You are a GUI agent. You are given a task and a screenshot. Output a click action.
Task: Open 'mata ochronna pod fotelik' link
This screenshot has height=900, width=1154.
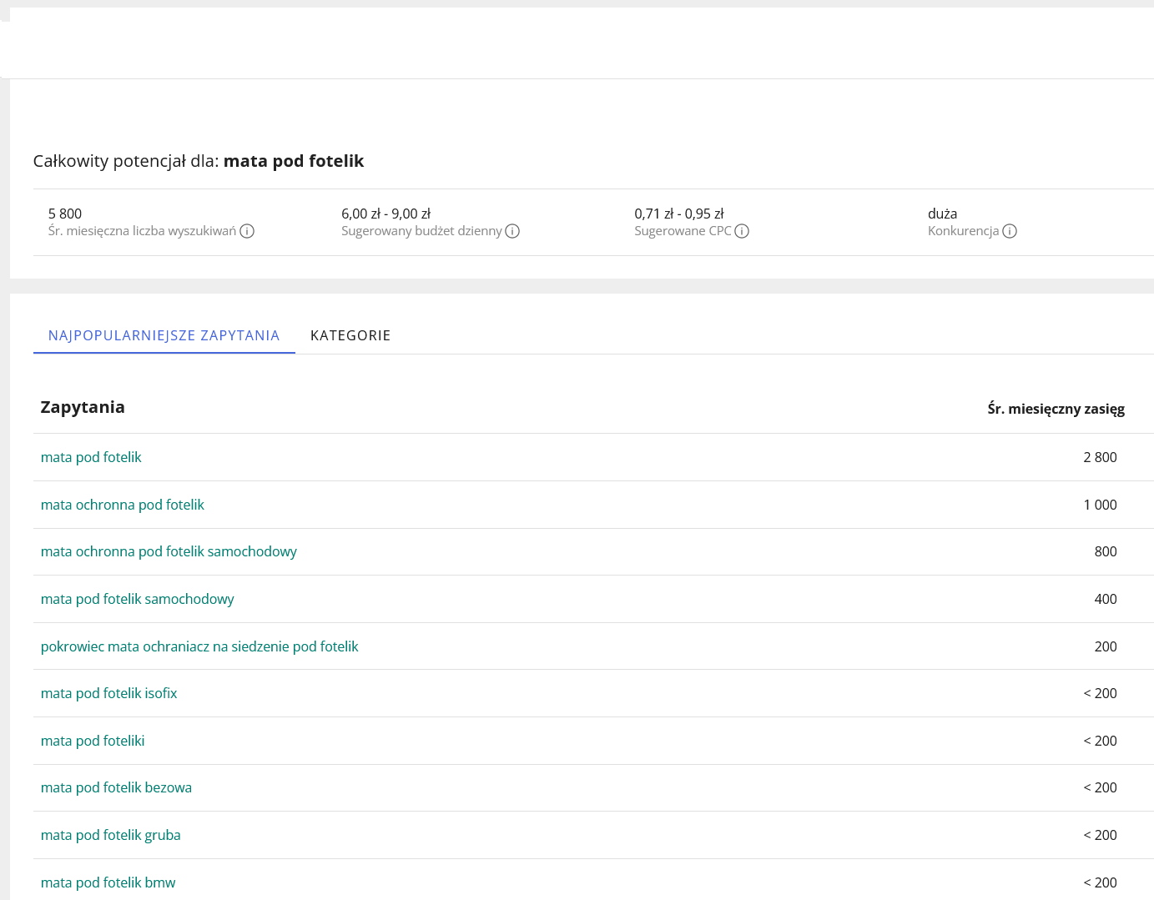122,505
